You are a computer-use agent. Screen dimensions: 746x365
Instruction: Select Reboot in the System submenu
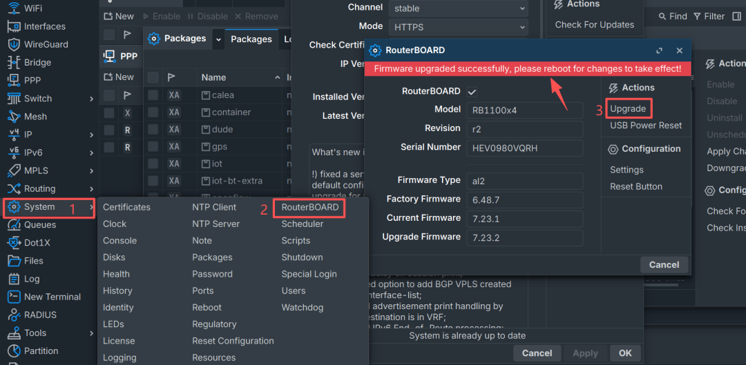207,308
